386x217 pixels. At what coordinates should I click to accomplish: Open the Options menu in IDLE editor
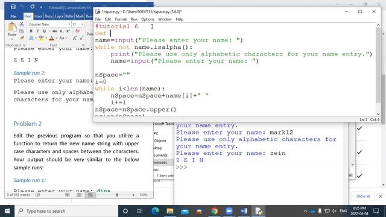pos(148,19)
